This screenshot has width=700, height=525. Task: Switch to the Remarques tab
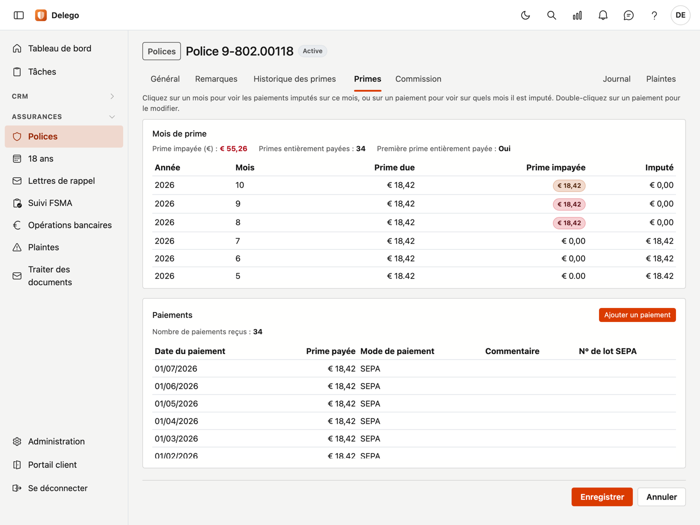pyautogui.click(x=216, y=79)
